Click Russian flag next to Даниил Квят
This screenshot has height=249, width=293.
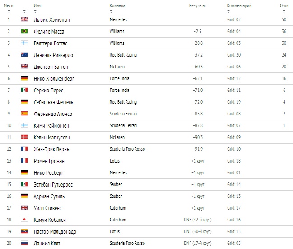click(x=24, y=243)
